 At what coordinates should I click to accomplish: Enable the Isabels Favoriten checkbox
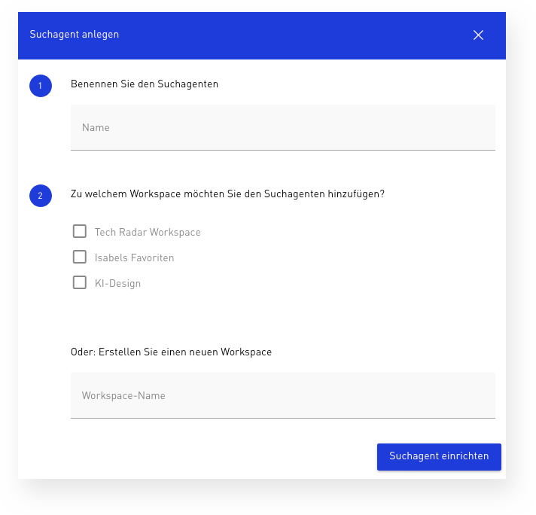tap(80, 257)
